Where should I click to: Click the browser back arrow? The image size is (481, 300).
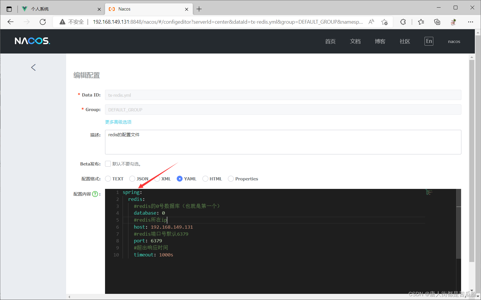point(11,22)
